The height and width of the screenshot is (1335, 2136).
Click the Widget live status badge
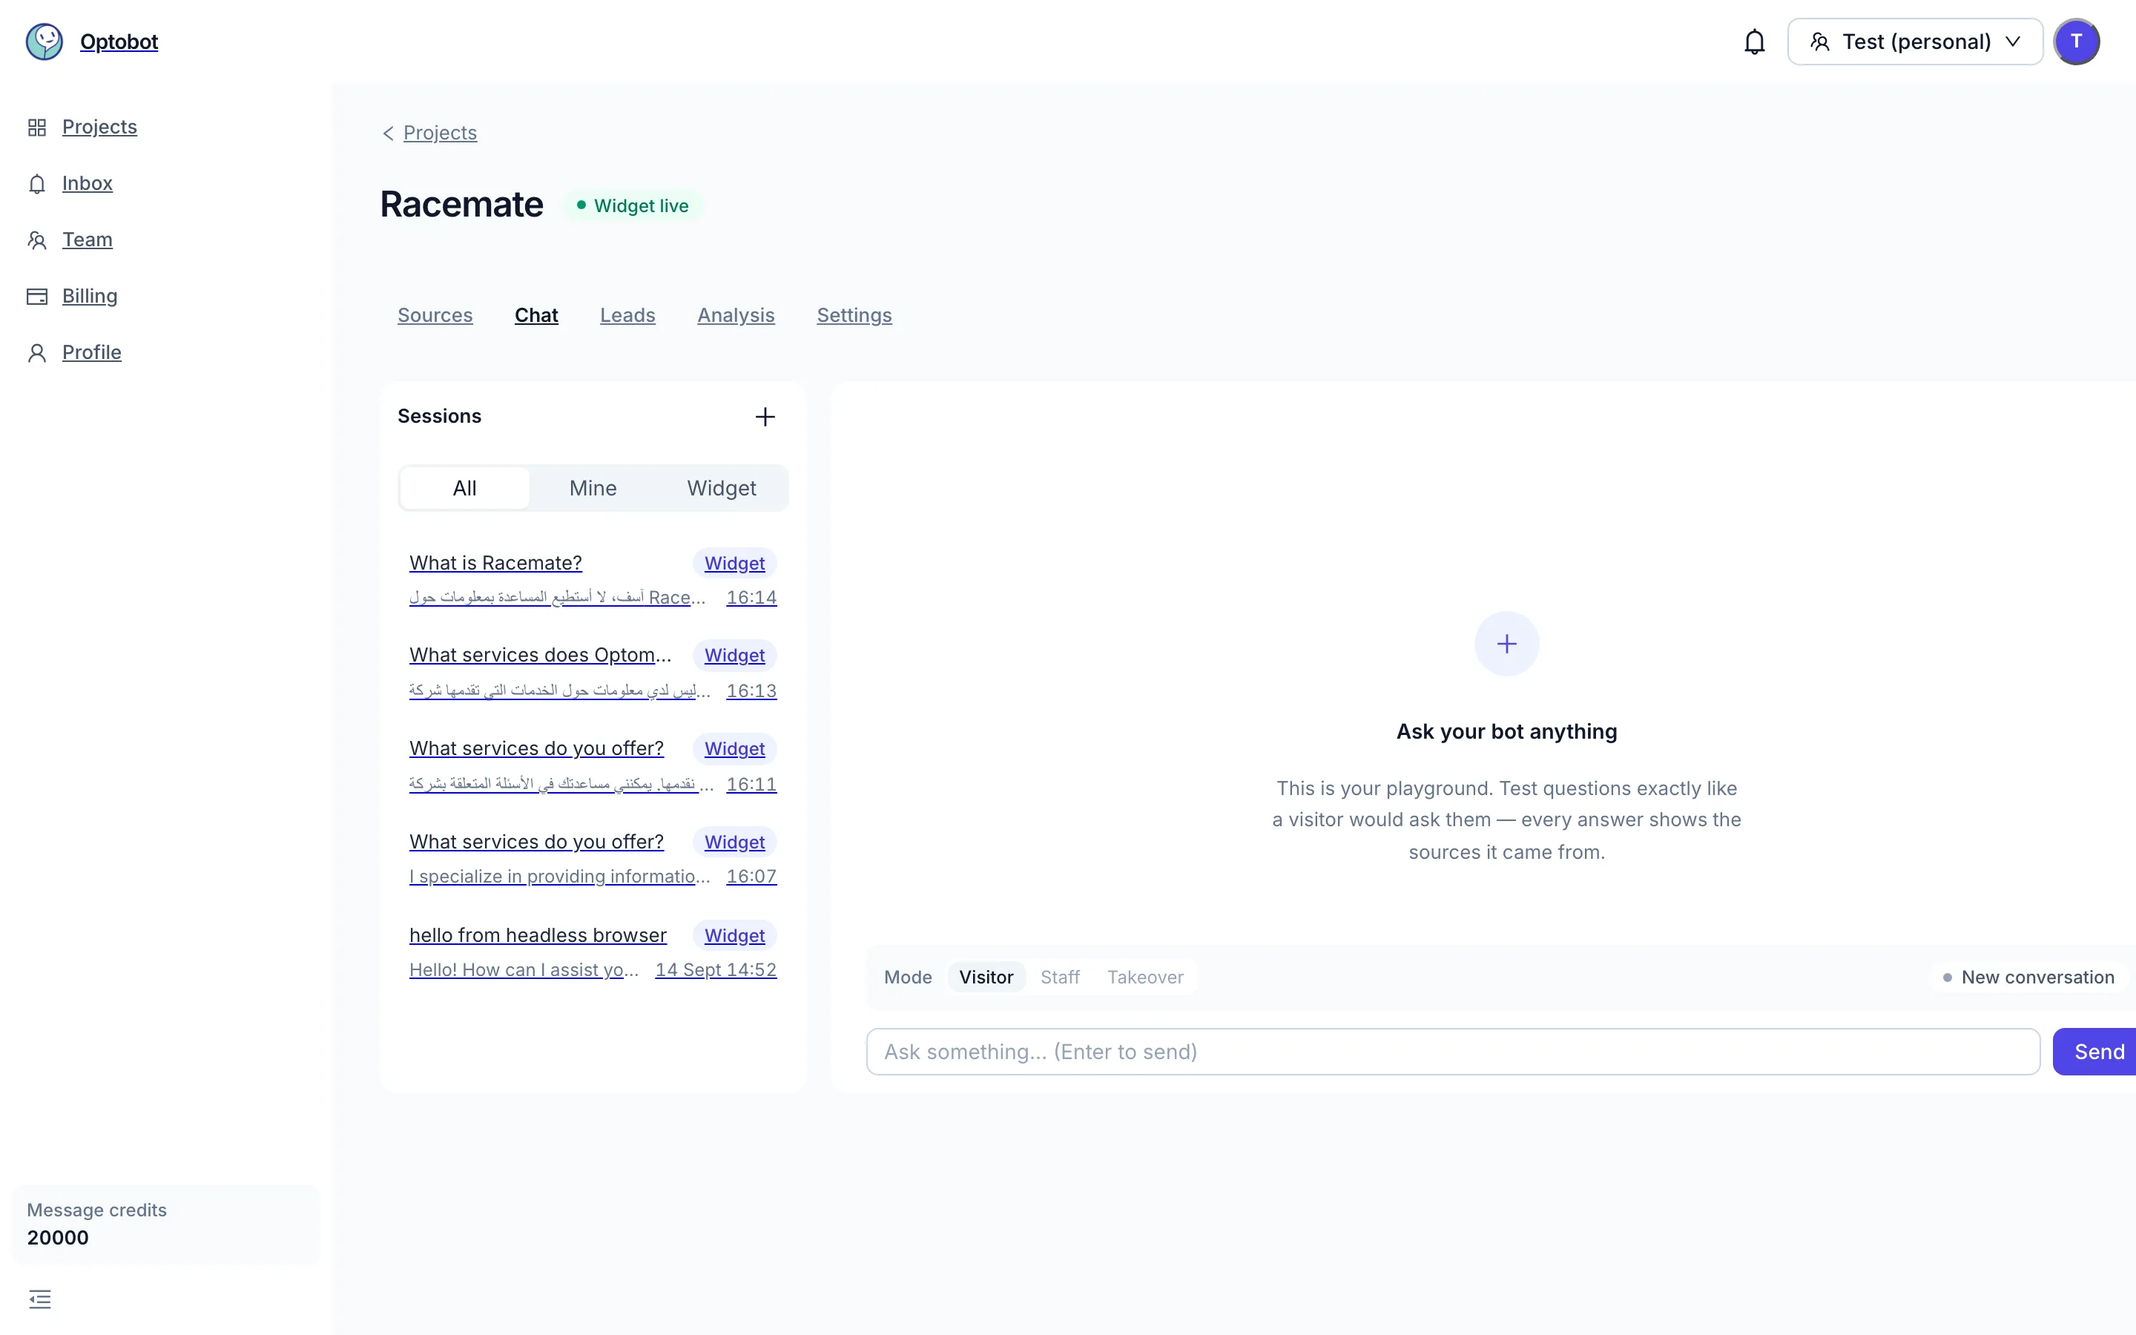click(x=632, y=205)
